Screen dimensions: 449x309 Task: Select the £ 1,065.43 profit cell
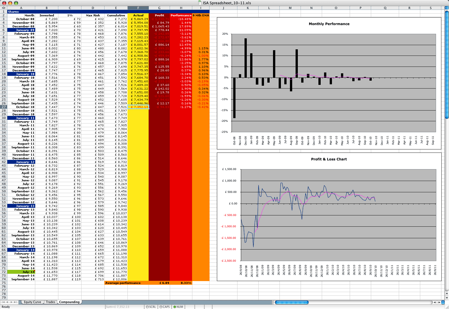pos(159,26)
